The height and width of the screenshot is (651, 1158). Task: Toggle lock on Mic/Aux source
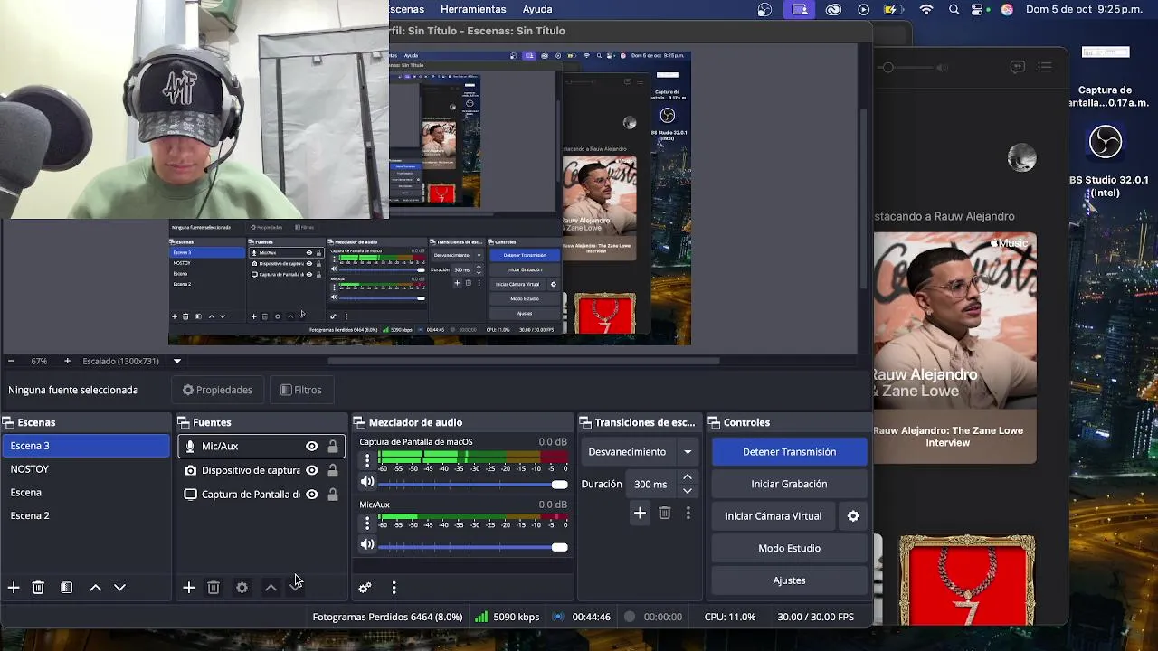coord(333,447)
